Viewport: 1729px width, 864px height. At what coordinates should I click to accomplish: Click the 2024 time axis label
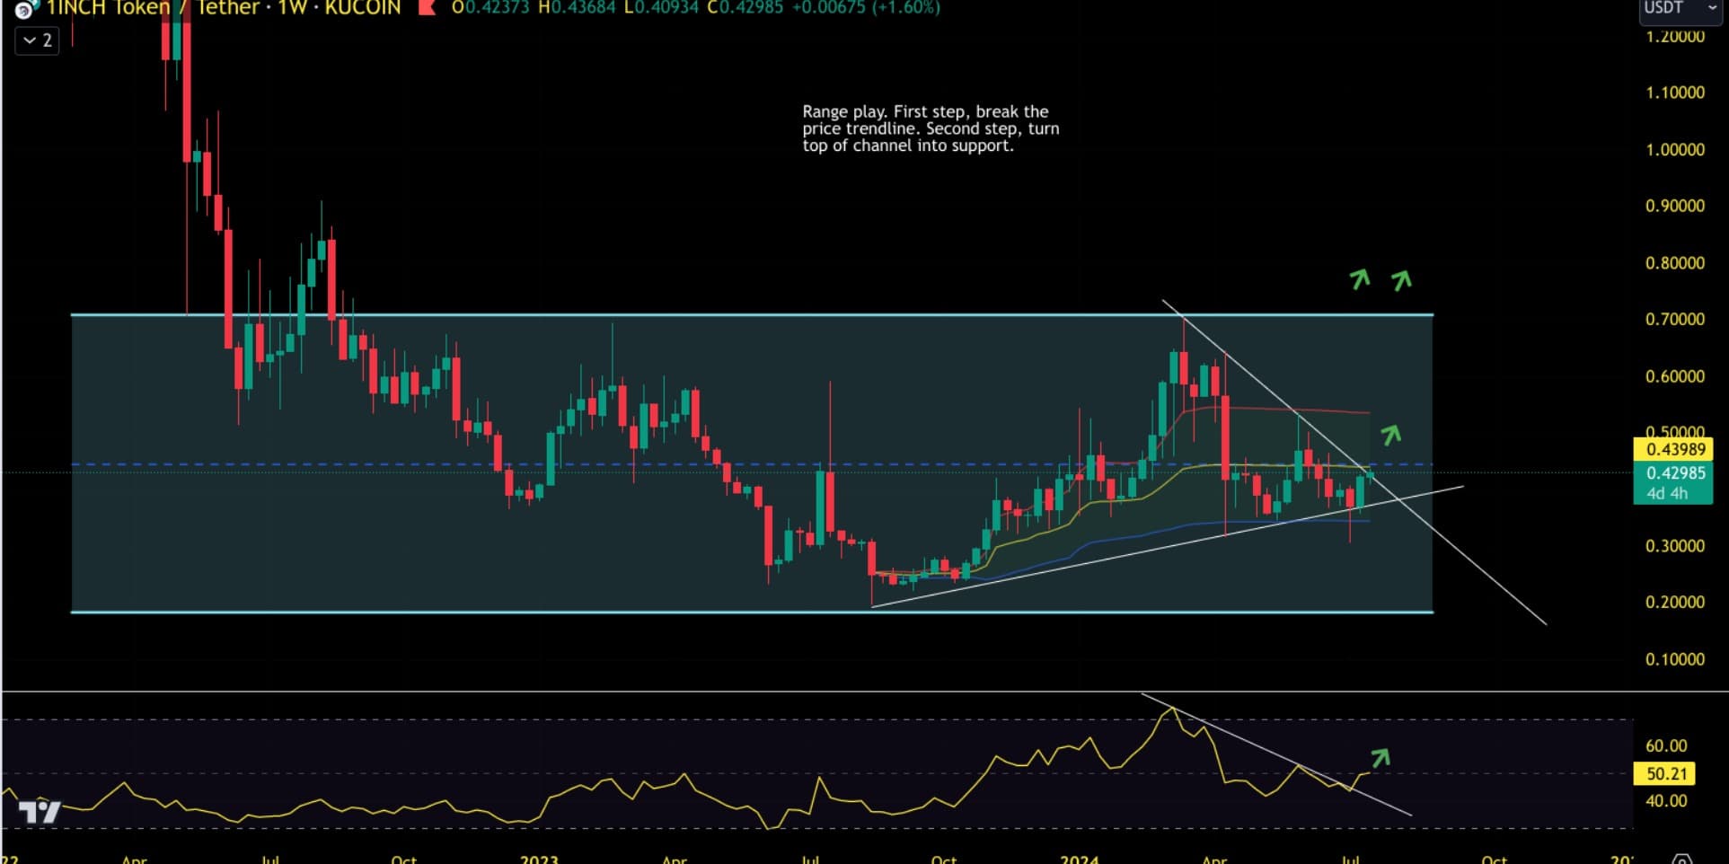pos(1080,859)
